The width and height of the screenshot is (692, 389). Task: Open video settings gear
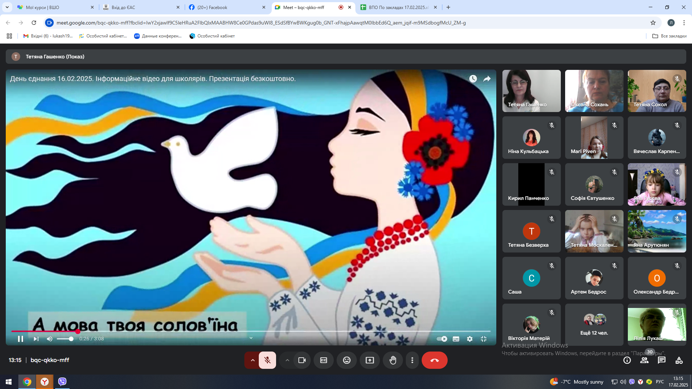click(x=470, y=339)
